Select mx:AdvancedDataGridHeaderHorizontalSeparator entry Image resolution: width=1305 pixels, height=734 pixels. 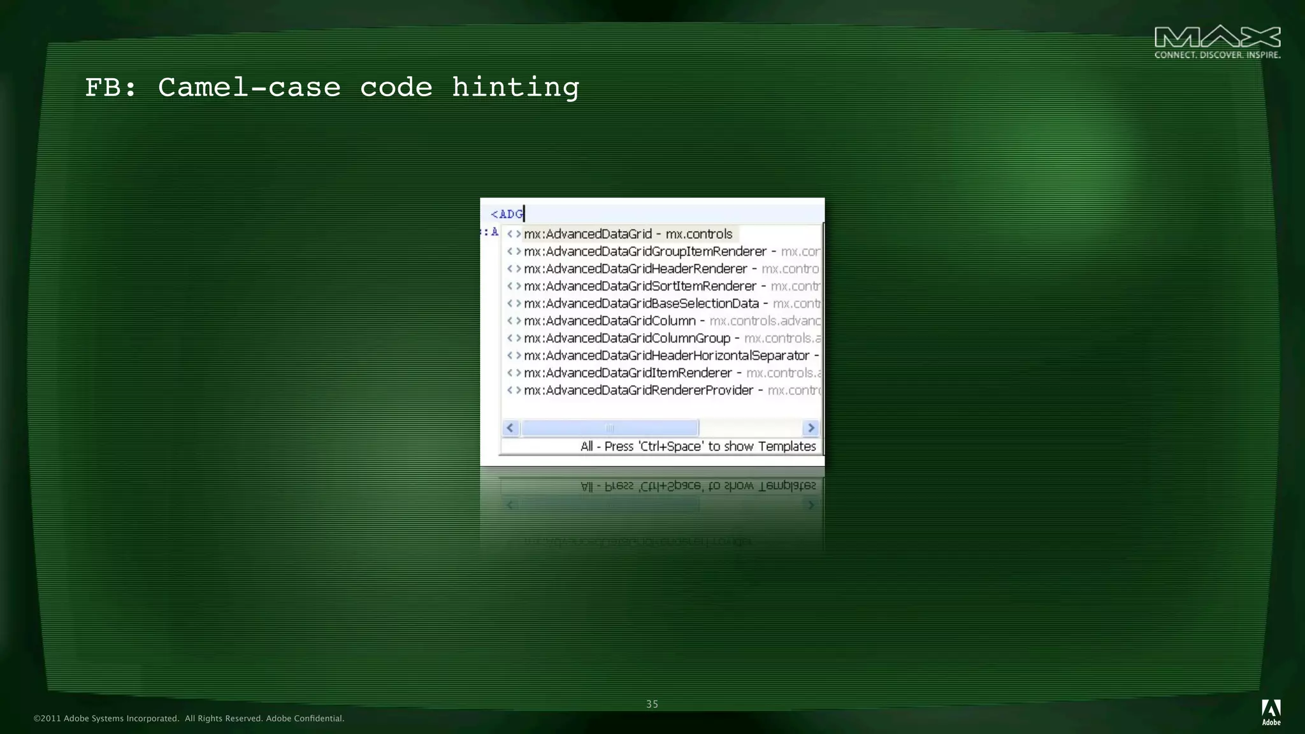(x=661, y=356)
